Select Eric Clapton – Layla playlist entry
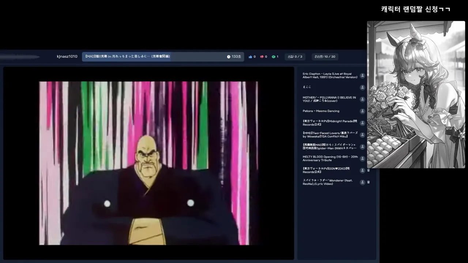 tap(330, 76)
